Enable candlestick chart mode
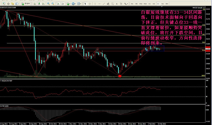This screenshot has width=212, height=125. point(39,4)
